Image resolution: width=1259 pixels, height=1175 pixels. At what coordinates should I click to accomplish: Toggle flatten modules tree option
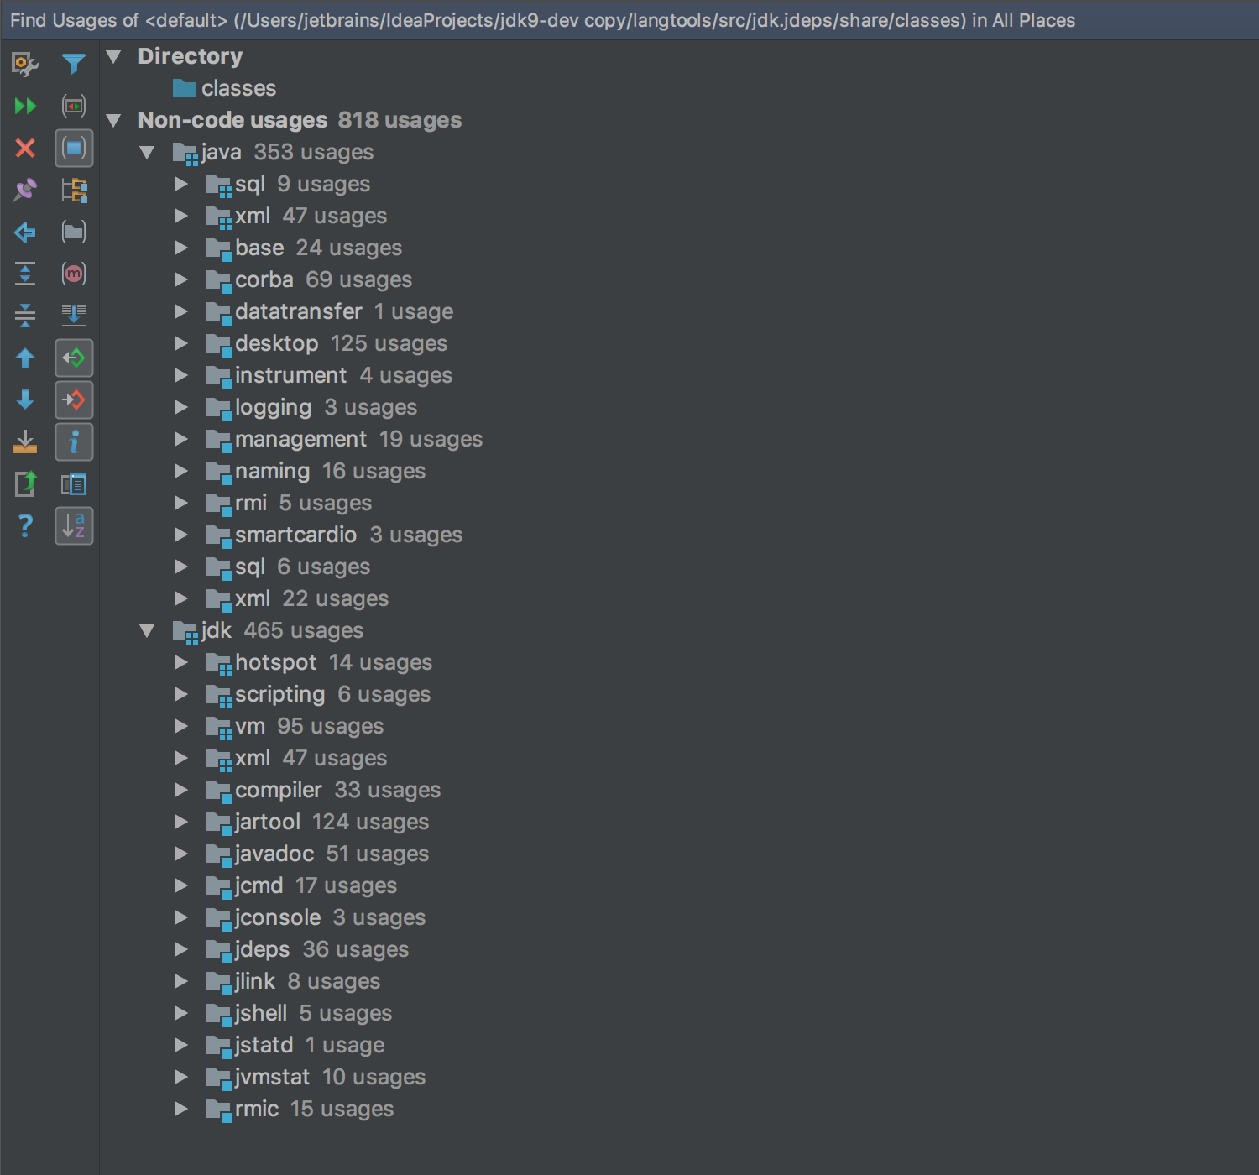coord(74,191)
